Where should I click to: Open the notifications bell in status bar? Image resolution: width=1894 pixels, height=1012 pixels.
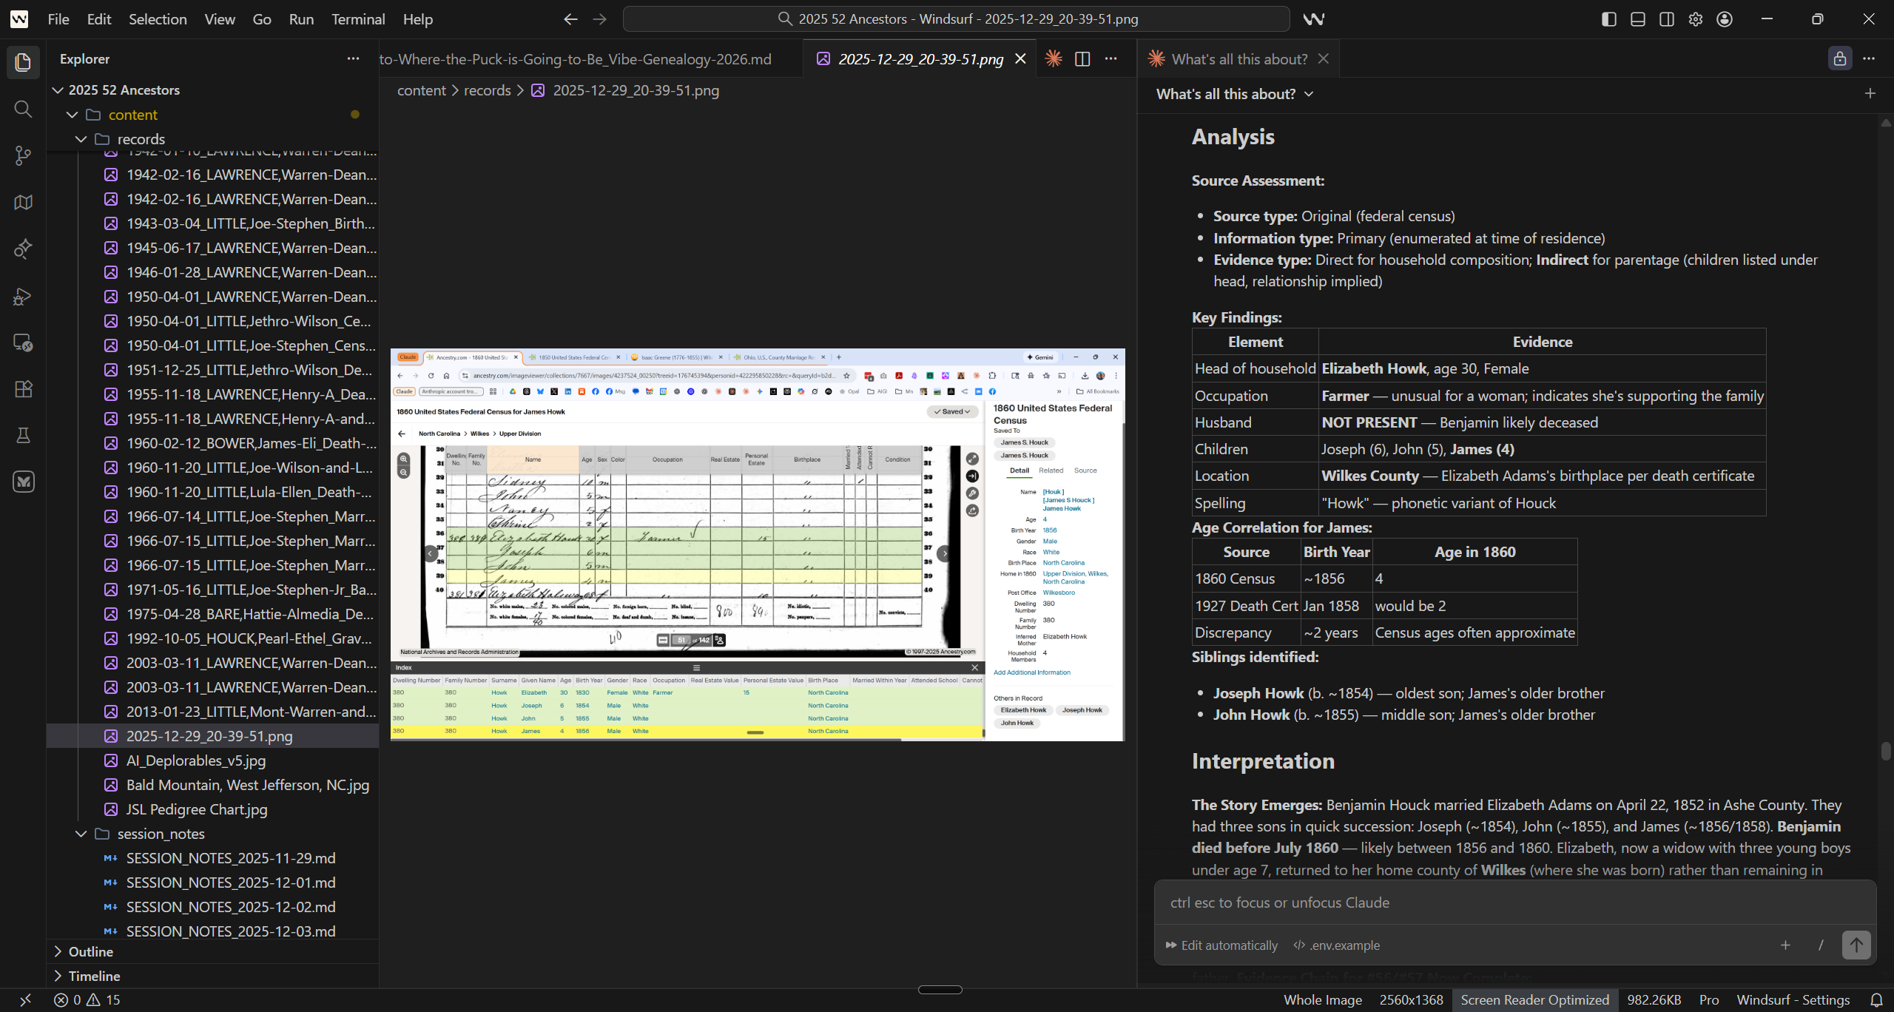coord(1876,1000)
